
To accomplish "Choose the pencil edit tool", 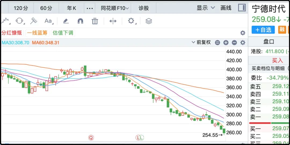I will (66, 21).
